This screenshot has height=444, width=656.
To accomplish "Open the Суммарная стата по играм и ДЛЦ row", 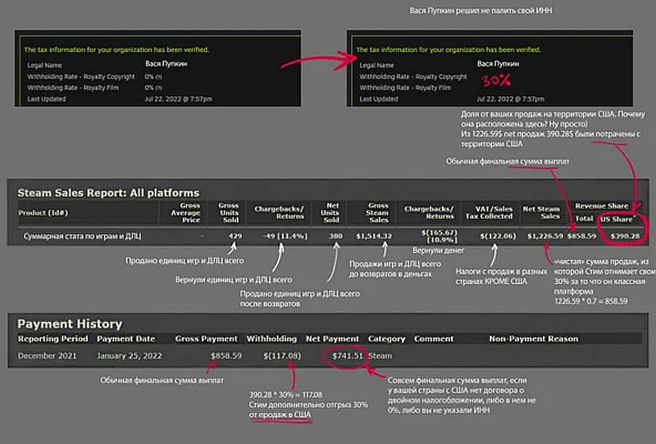I will coord(327,236).
